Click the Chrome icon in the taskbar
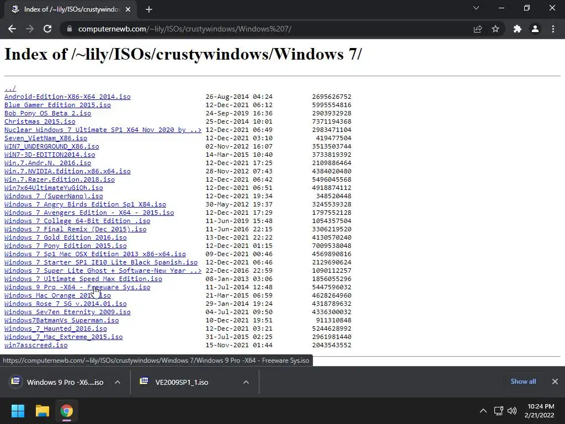Viewport: 565px width, 424px height. 67,411
